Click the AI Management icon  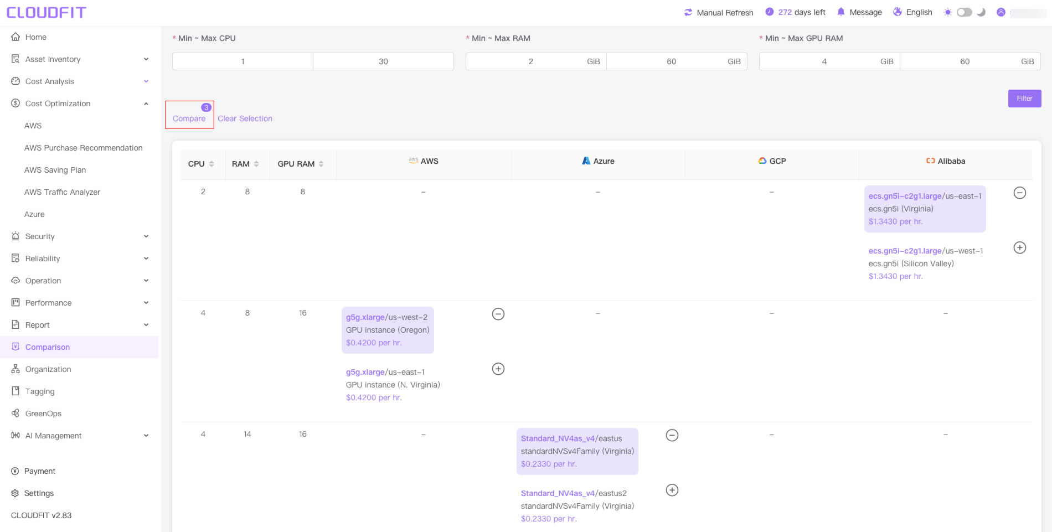[x=16, y=435]
